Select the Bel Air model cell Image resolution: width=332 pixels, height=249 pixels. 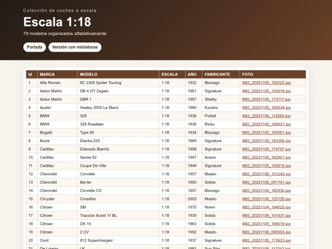pyautogui.click(x=118, y=183)
